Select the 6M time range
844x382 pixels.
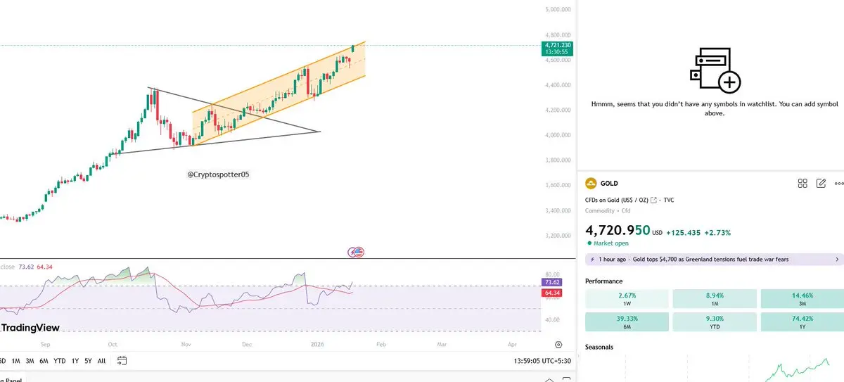[44, 361]
